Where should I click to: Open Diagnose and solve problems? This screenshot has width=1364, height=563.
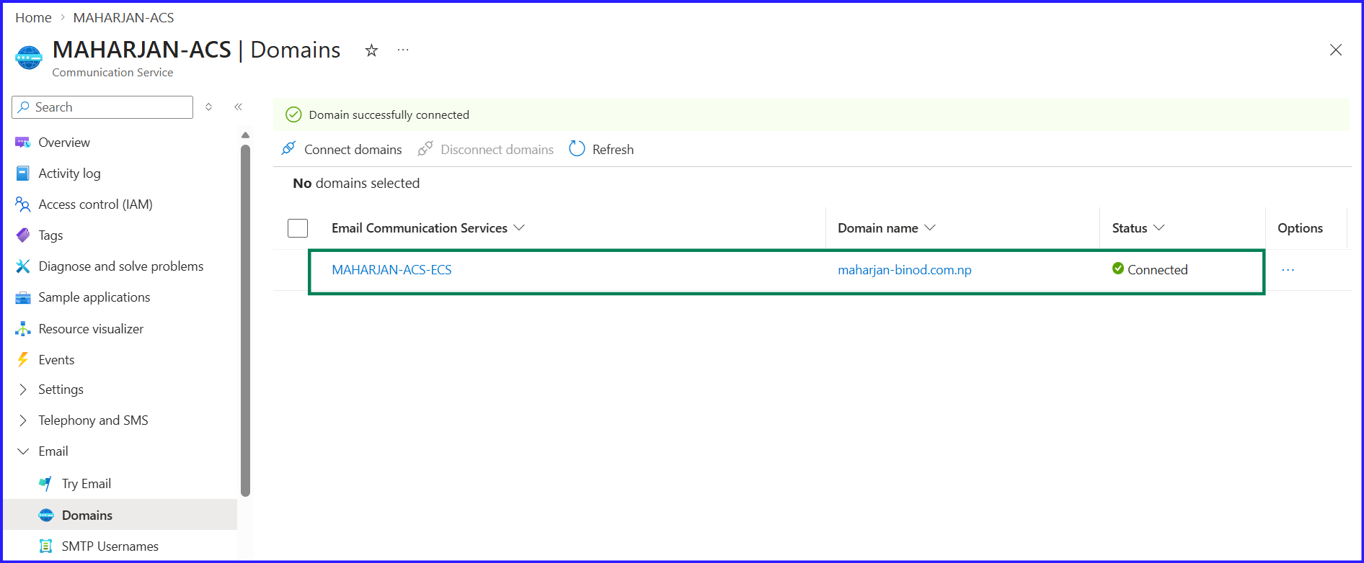pyautogui.click(x=121, y=266)
